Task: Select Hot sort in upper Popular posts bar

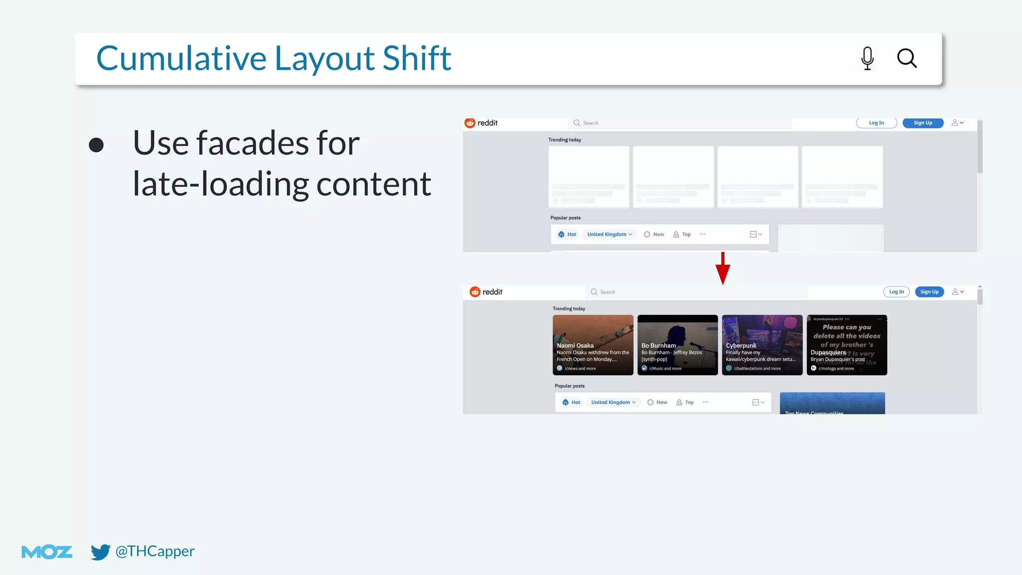Action: (x=567, y=234)
